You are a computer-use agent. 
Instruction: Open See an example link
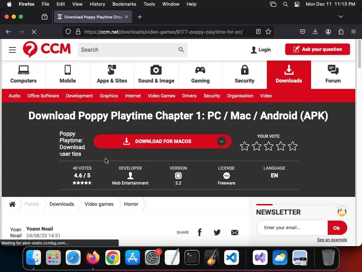(332, 240)
